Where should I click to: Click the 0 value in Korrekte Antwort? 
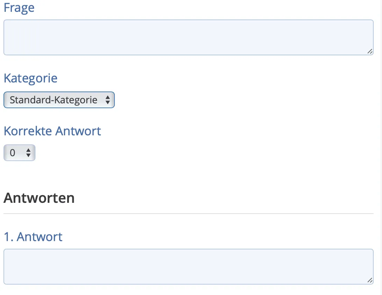tap(13, 153)
